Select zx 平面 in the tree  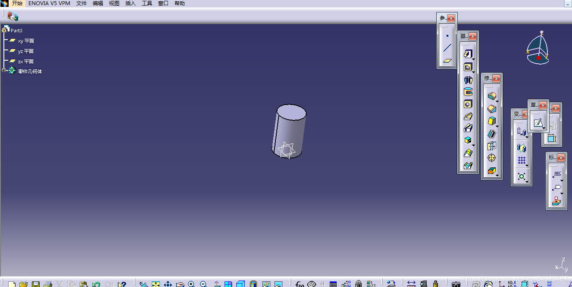26,62
